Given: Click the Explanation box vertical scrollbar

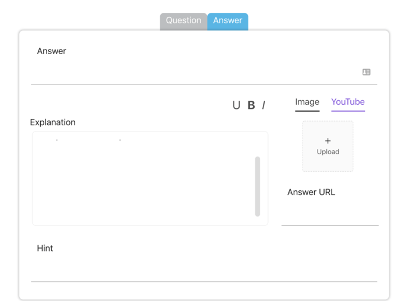Looking at the screenshot, I should pyautogui.click(x=258, y=186).
